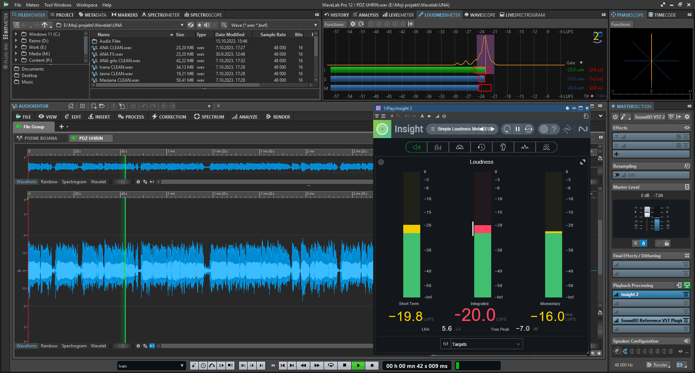Open the Insight Intelligibility ear view

coord(503,147)
